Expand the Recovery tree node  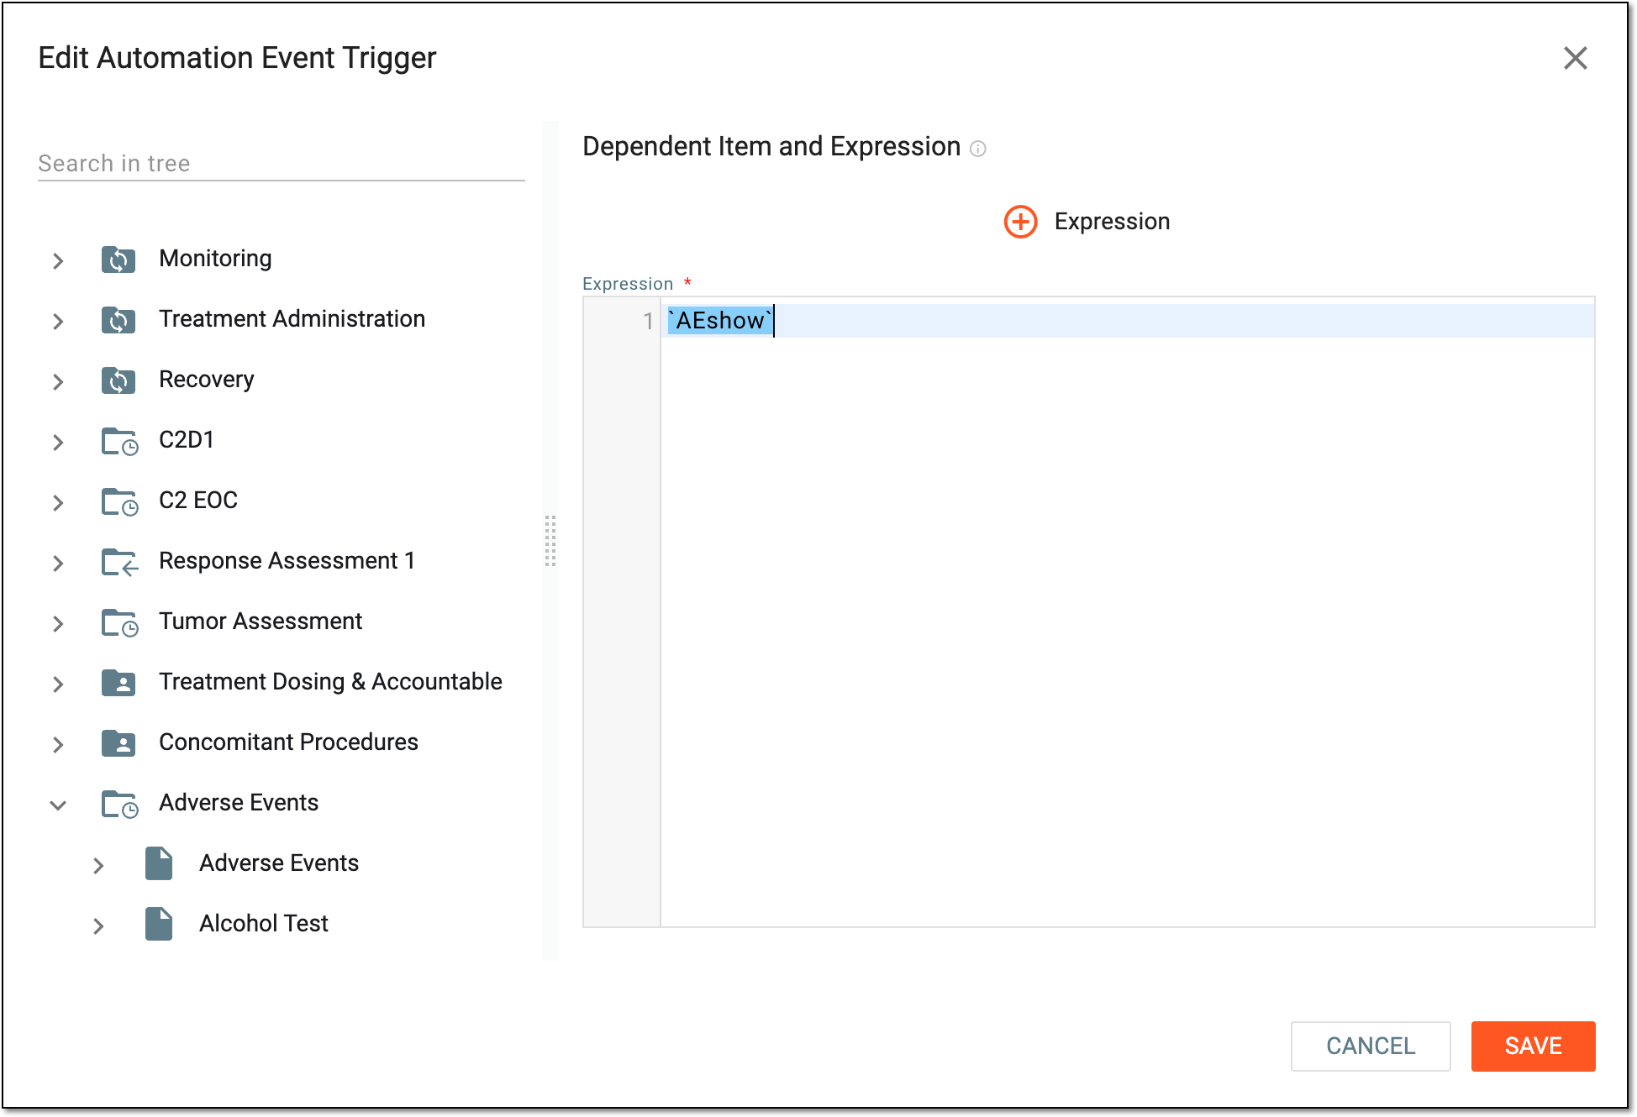(58, 381)
